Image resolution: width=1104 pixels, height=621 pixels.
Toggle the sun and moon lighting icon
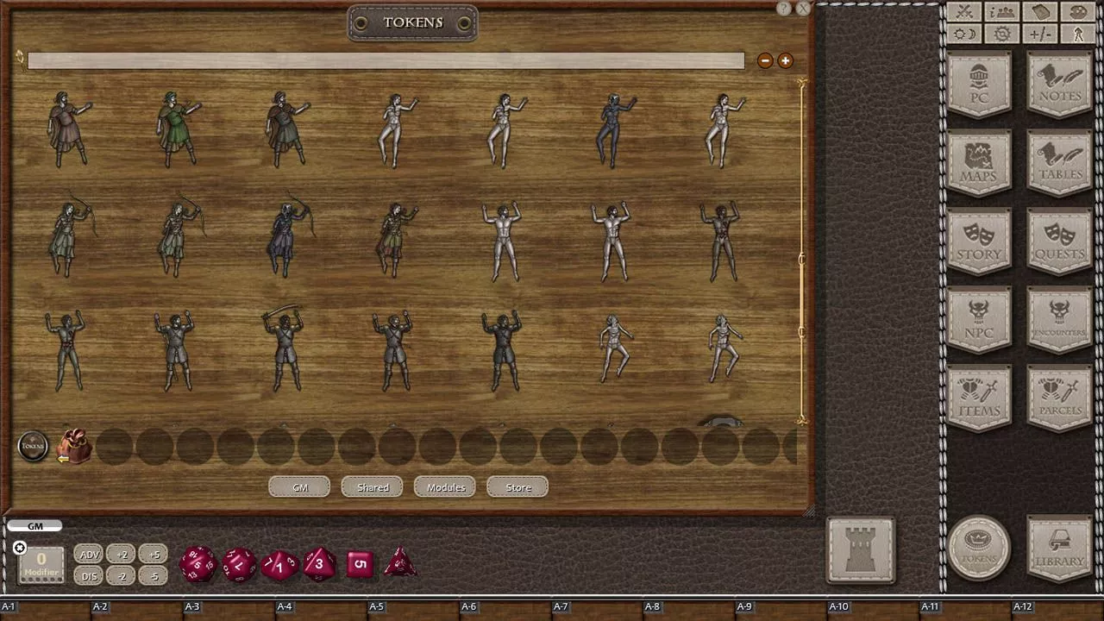[x=964, y=34]
